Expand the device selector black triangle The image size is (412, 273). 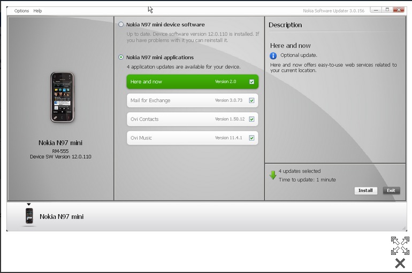click(x=29, y=204)
